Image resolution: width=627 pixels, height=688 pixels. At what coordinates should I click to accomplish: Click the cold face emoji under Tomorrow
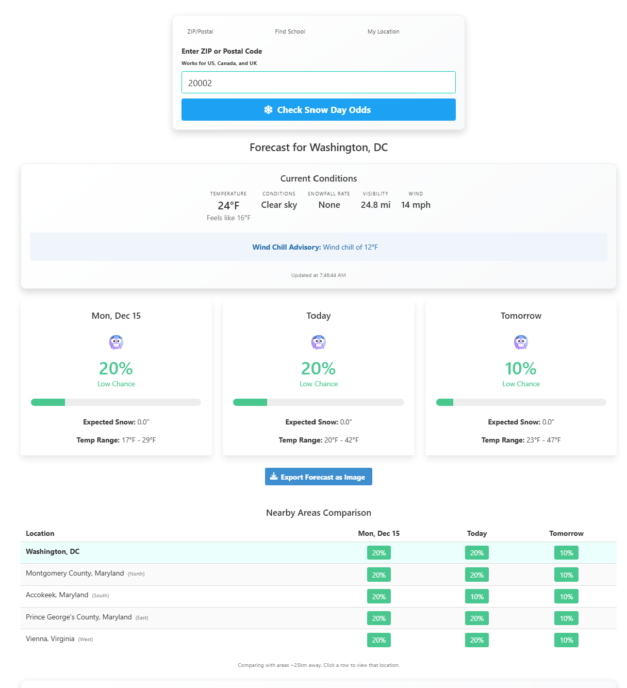[x=521, y=342]
